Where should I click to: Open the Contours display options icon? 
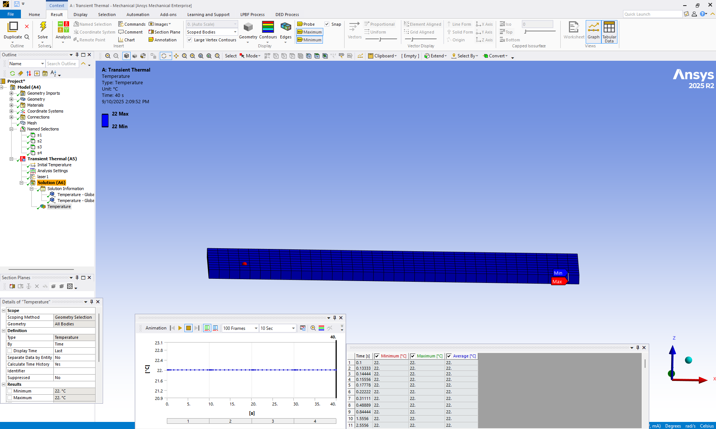[268, 27]
